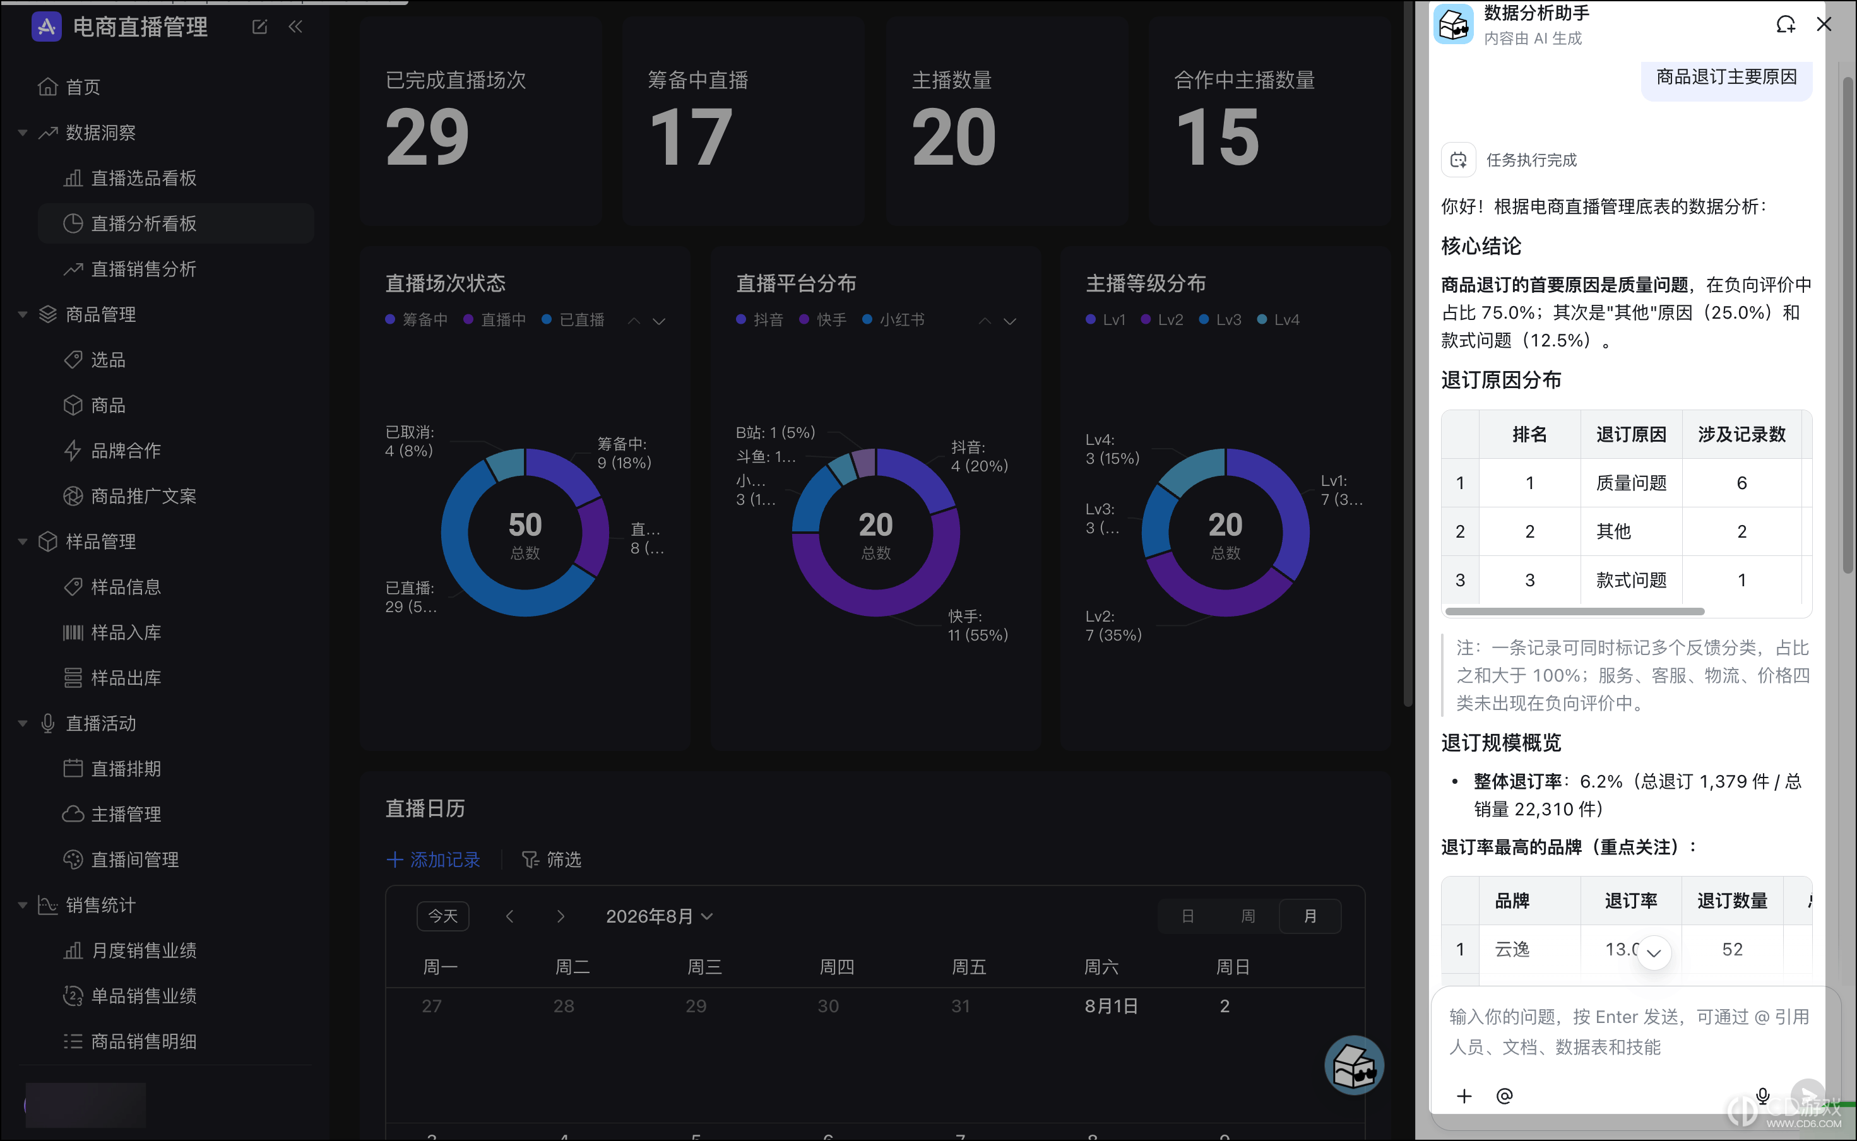Click the 主播管理 cloud icon
This screenshot has width=1857, height=1141.
point(73,814)
